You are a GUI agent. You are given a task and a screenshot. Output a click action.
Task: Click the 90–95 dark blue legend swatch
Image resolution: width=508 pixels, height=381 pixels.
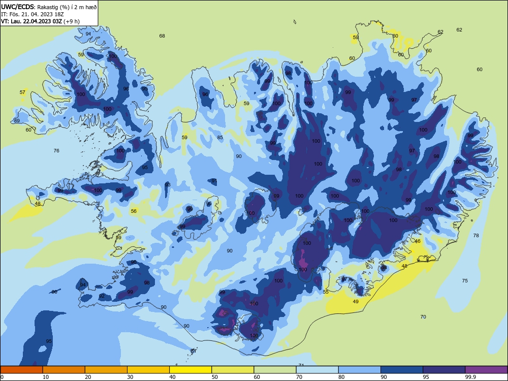[402, 370]
